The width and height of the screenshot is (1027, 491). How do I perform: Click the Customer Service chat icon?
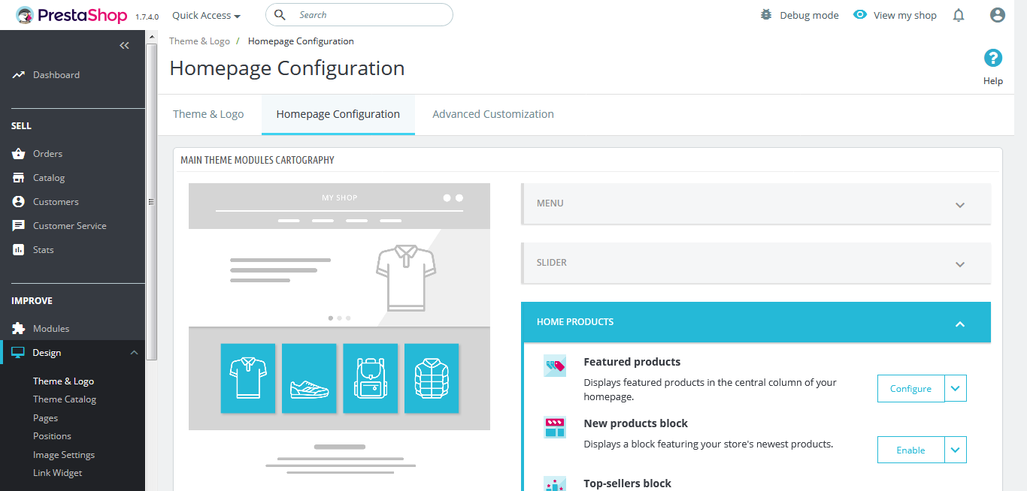[x=19, y=226]
